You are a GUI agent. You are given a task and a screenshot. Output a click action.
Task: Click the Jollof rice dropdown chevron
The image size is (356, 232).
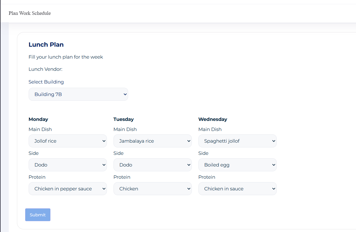104,141
